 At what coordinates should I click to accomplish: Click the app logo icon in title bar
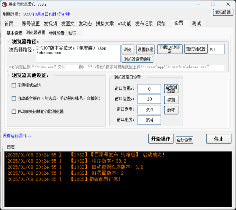click(x=4, y=4)
